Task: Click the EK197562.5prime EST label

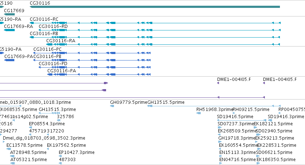Action: 67,146
